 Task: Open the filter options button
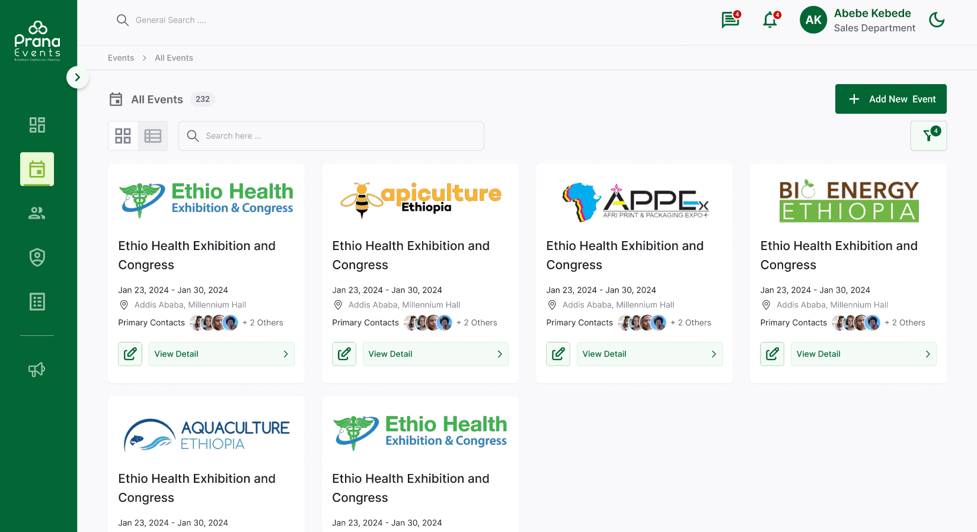[x=928, y=136]
